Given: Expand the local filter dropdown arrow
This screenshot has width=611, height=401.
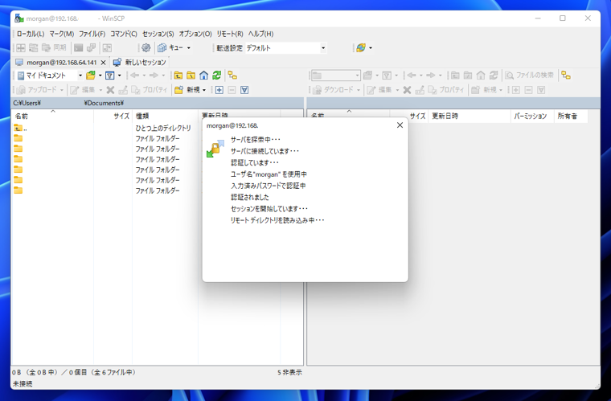Looking at the screenshot, I should pos(119,76).
